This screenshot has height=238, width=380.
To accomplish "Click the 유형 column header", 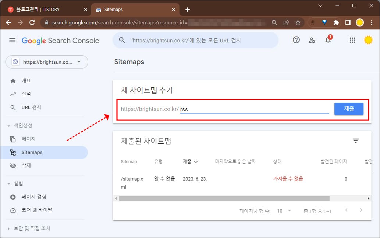I will coord(158,161).
